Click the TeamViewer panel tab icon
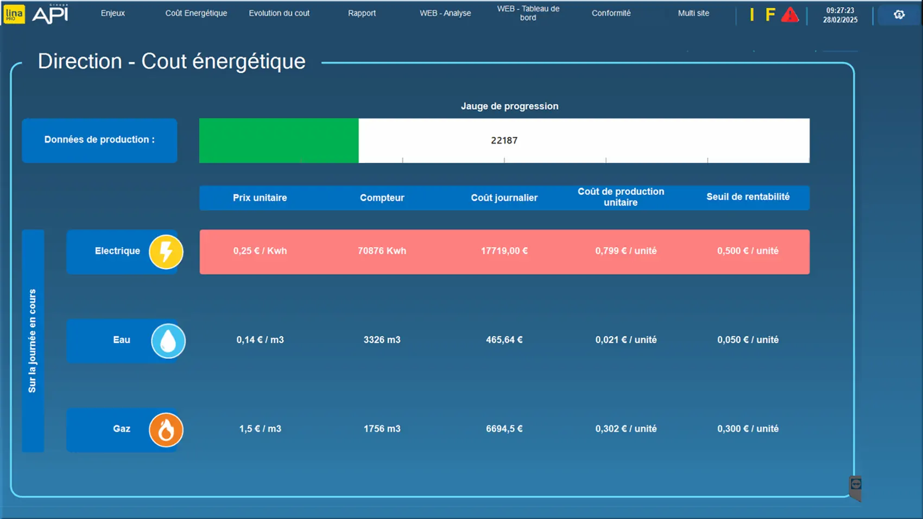The width and height of the screenshot is (923, 519). click(x=856, y=485)
